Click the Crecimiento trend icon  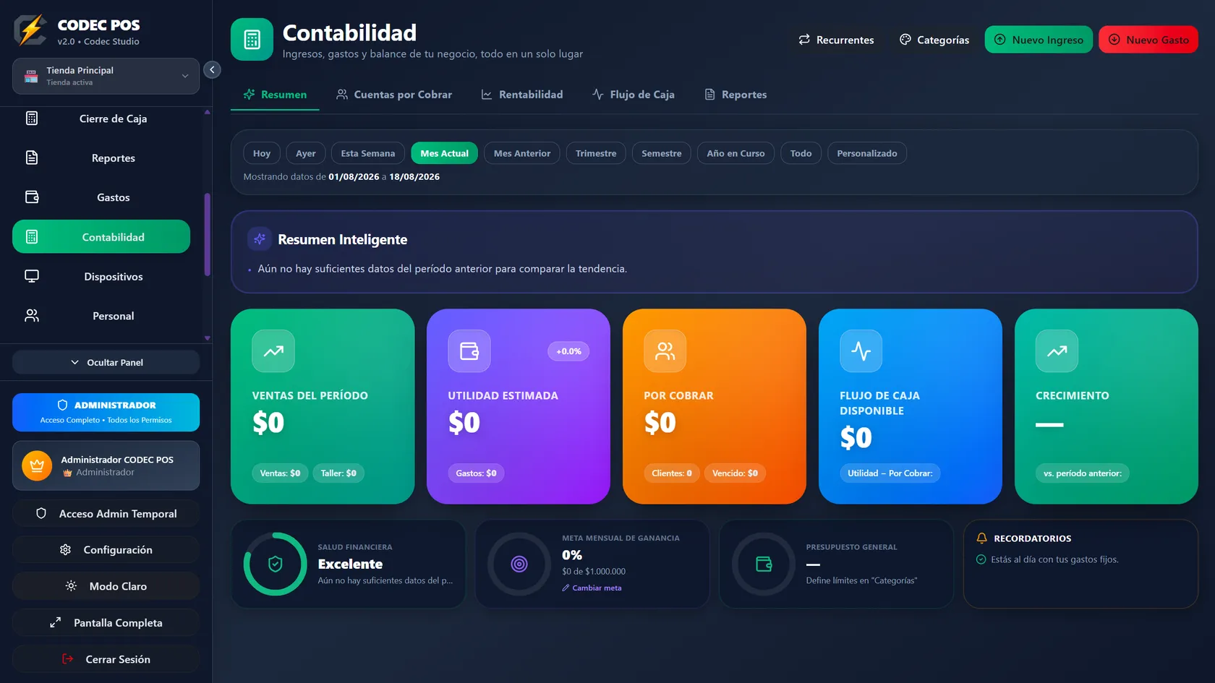1057,351
